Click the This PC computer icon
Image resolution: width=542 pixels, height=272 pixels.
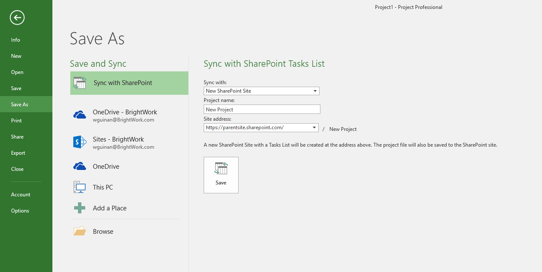(x=80, y=187)
